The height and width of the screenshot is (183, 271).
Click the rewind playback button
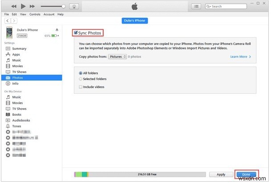click(14, 7)
